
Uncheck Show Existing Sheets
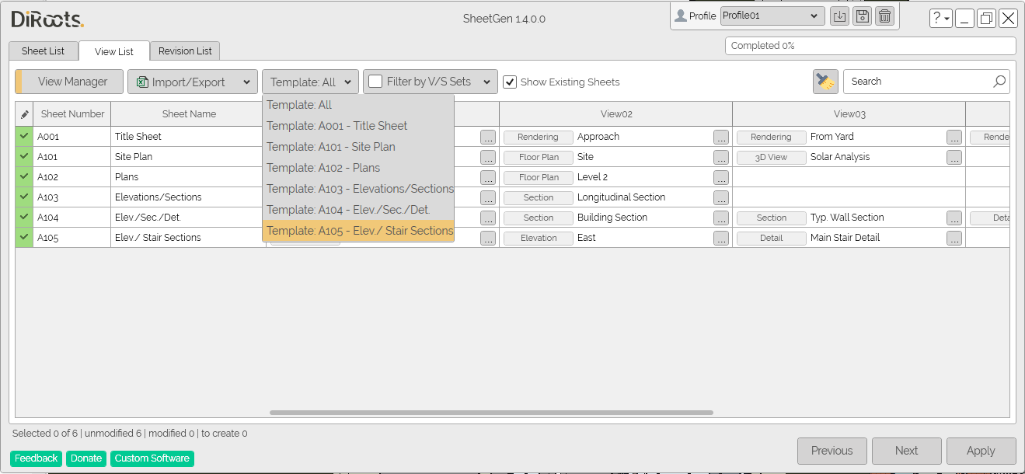[x=510, y=82]
